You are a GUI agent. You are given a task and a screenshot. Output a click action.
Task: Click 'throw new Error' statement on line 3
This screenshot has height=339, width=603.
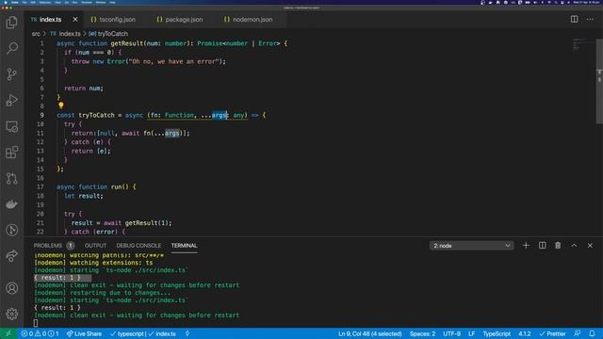(x=98, y=61)
